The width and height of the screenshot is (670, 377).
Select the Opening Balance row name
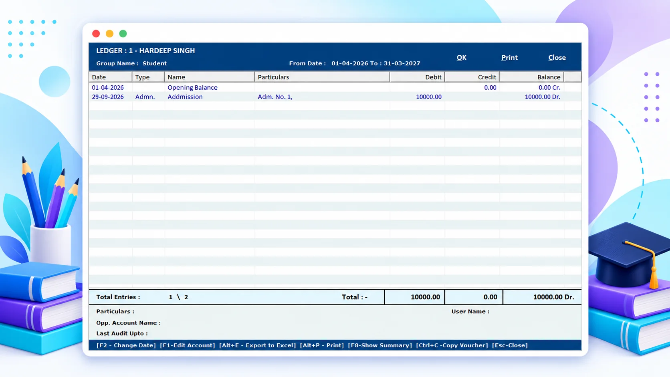pos(192,87)
